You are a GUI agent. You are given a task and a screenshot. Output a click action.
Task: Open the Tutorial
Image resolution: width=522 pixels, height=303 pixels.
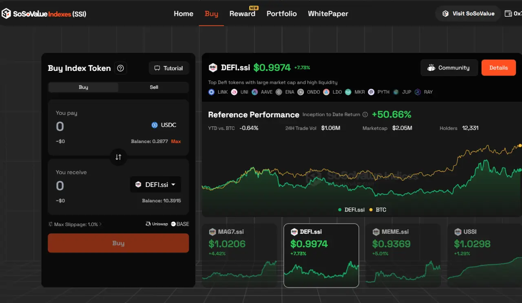pyautogui.click(x=169, y=68)
